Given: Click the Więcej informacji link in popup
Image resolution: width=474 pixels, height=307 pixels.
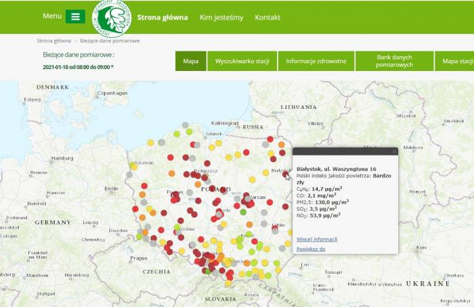Looking at the screenshot, I should 317,239.
